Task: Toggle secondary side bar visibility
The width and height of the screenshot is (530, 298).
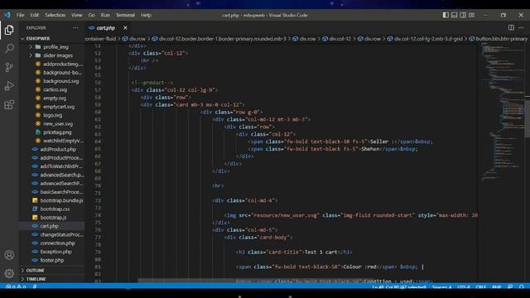Action: [463, 15]
